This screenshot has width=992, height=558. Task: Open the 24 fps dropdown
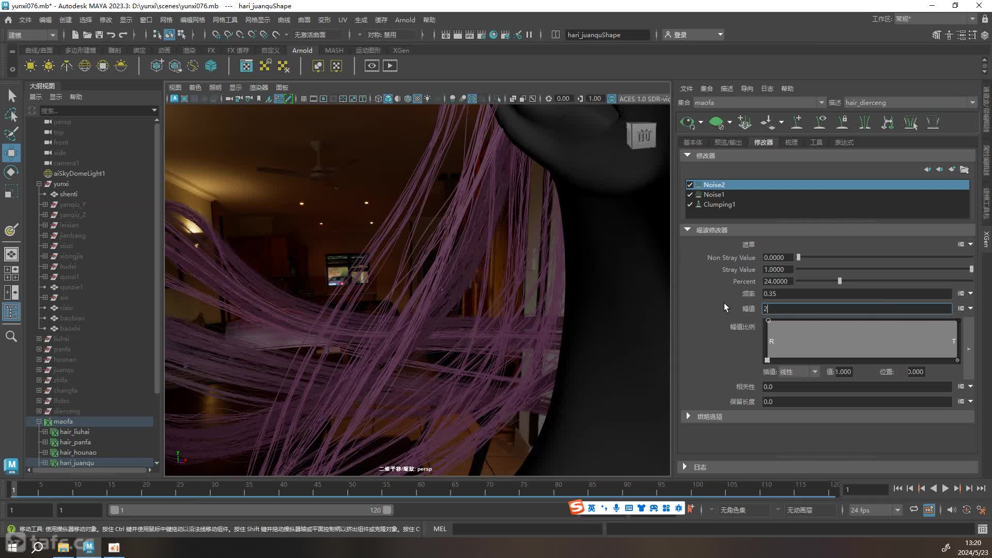click(875, 510)
